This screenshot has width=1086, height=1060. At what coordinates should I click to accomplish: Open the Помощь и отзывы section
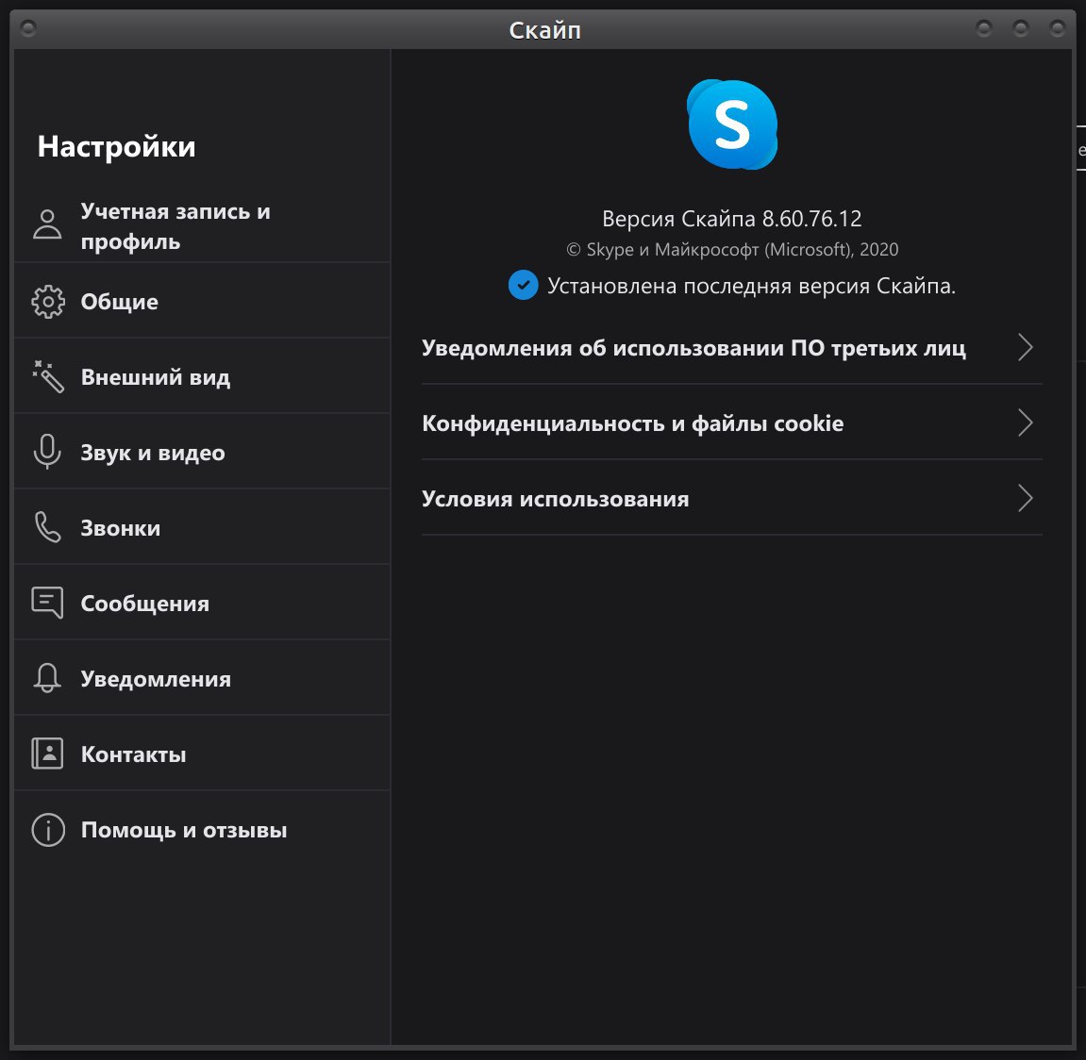click(x=202, y=830)
